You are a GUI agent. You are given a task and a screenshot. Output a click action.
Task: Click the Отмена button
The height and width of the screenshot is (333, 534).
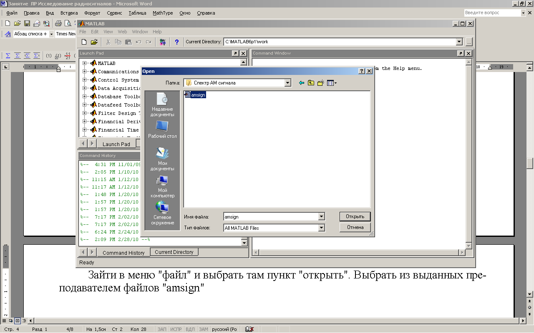[x=355, y=227]
